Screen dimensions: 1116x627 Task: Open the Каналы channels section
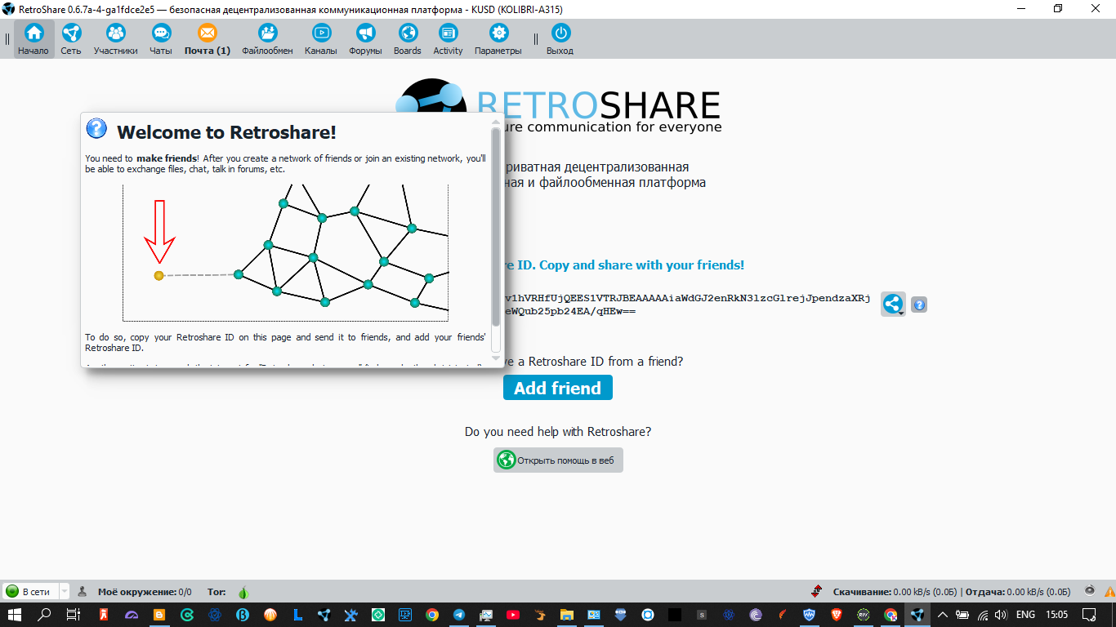coord(321,39)
